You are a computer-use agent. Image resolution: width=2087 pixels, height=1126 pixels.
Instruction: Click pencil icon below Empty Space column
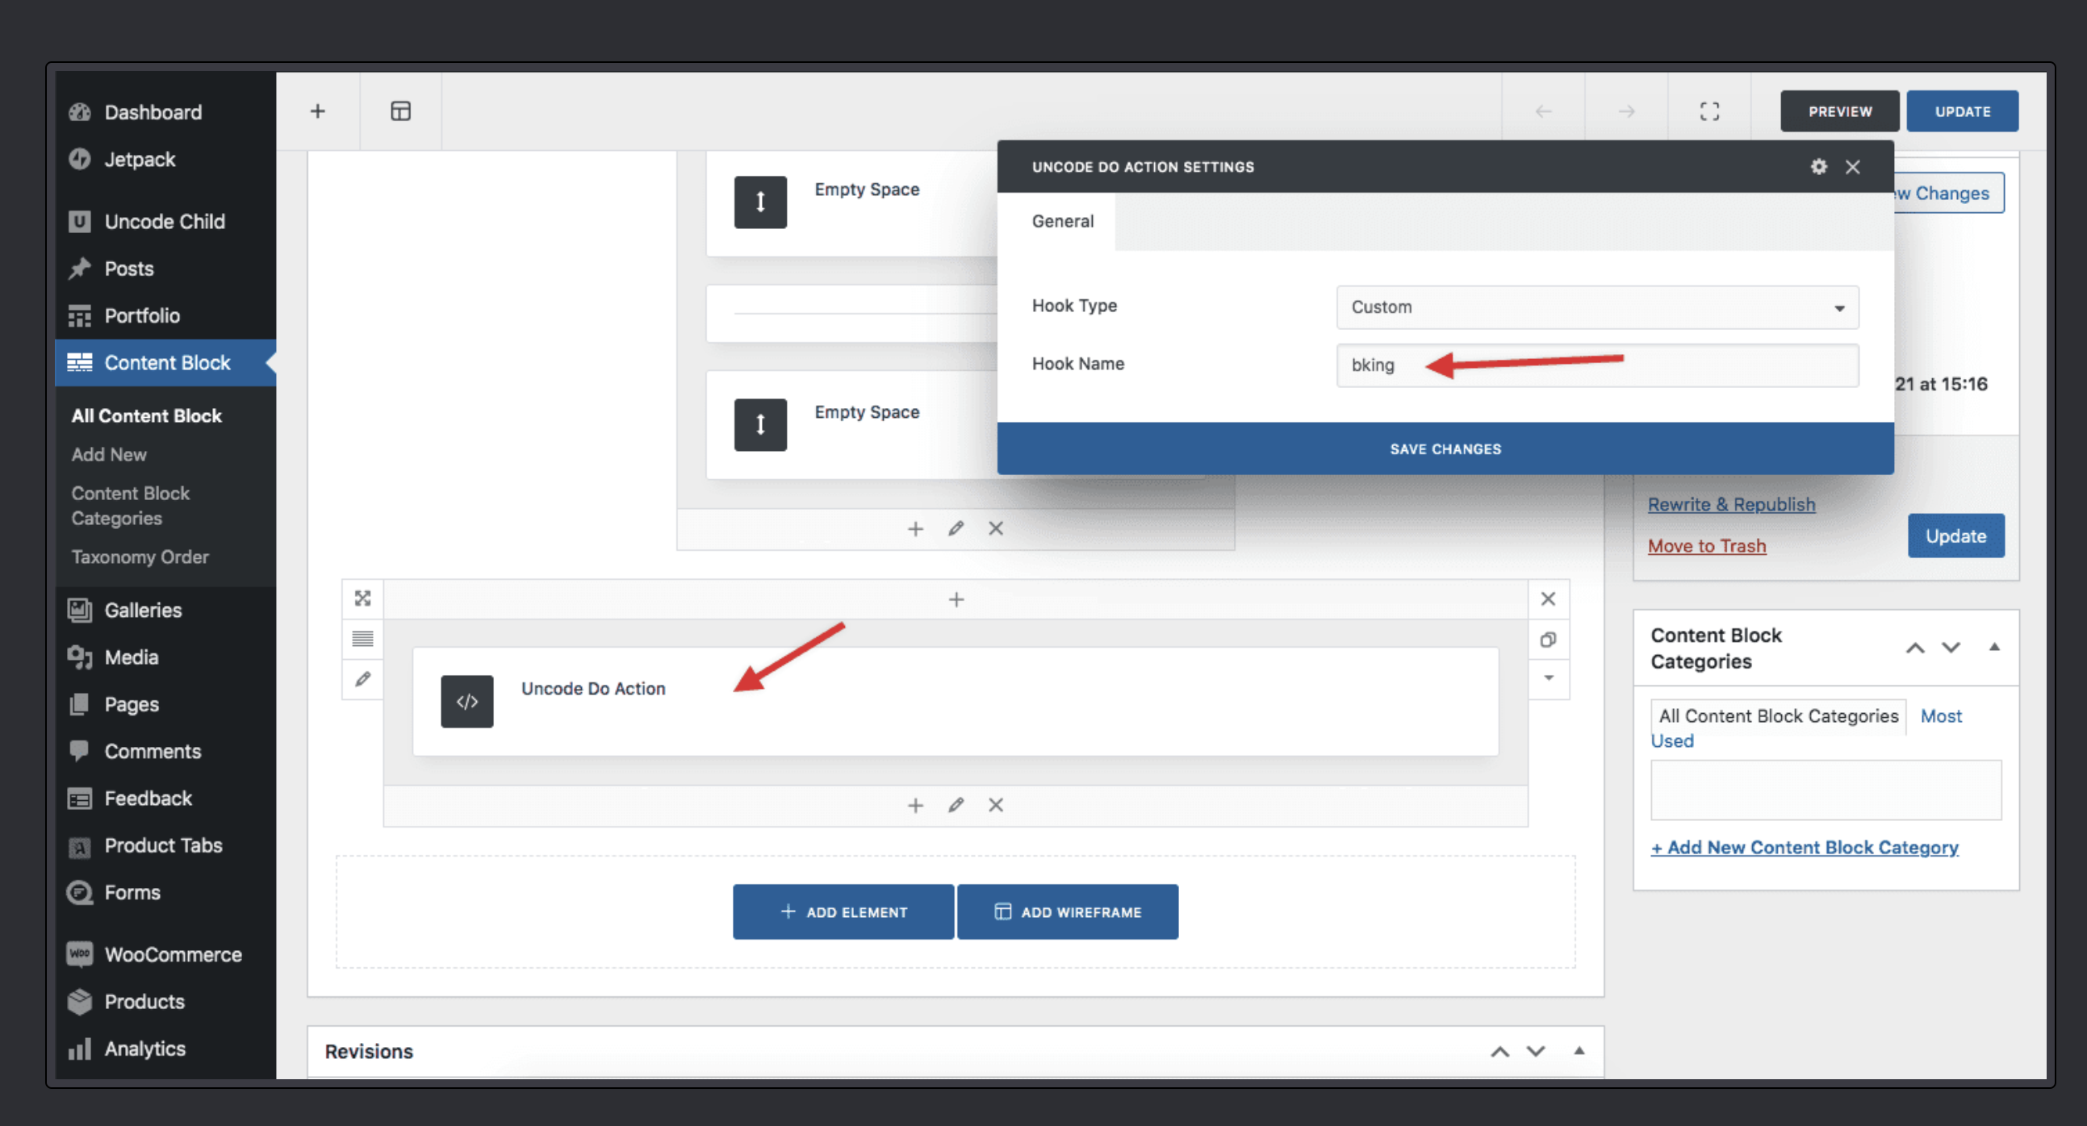tap(956, 528)
